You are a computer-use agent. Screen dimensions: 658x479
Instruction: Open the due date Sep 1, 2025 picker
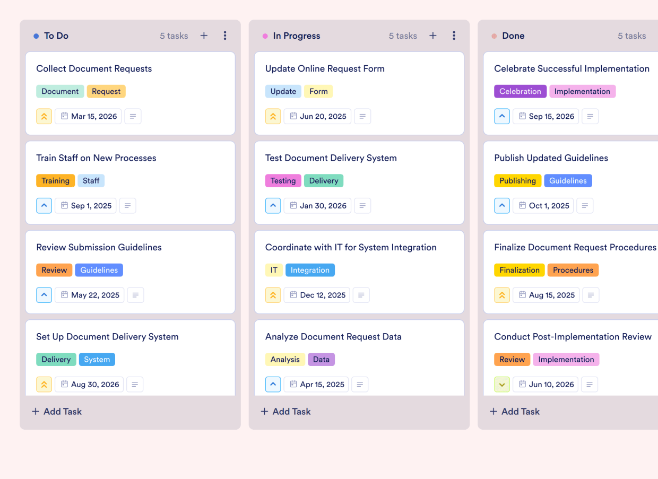click(85, 205)
